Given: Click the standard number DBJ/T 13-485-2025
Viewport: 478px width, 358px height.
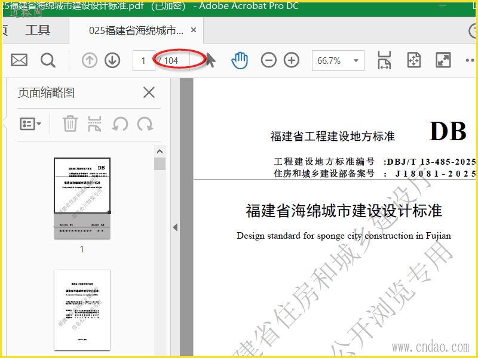Looking at the screenshot, I should pos(431,162).
